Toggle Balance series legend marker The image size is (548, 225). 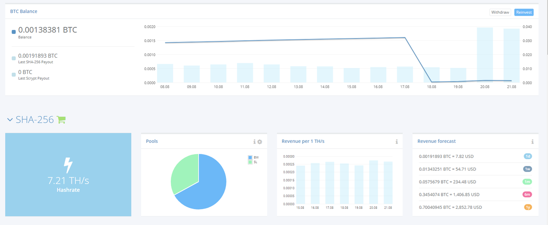tap(14, 32)
